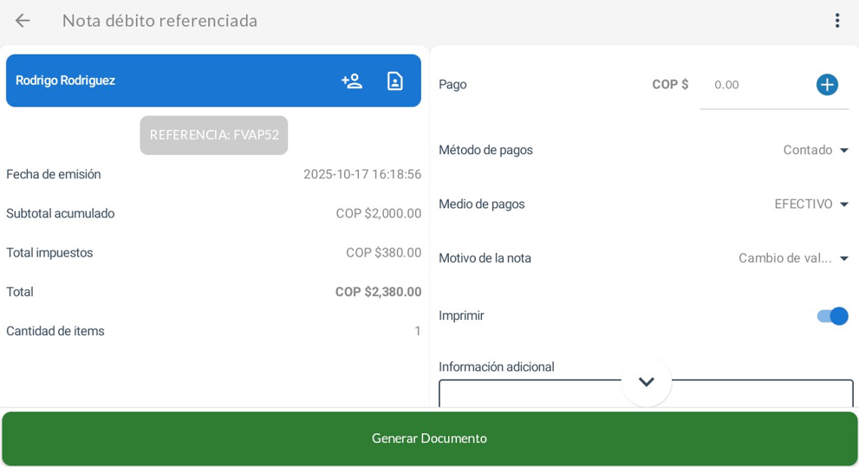Select the Rodrigo Rodriguez customer name

coord(66,81)
